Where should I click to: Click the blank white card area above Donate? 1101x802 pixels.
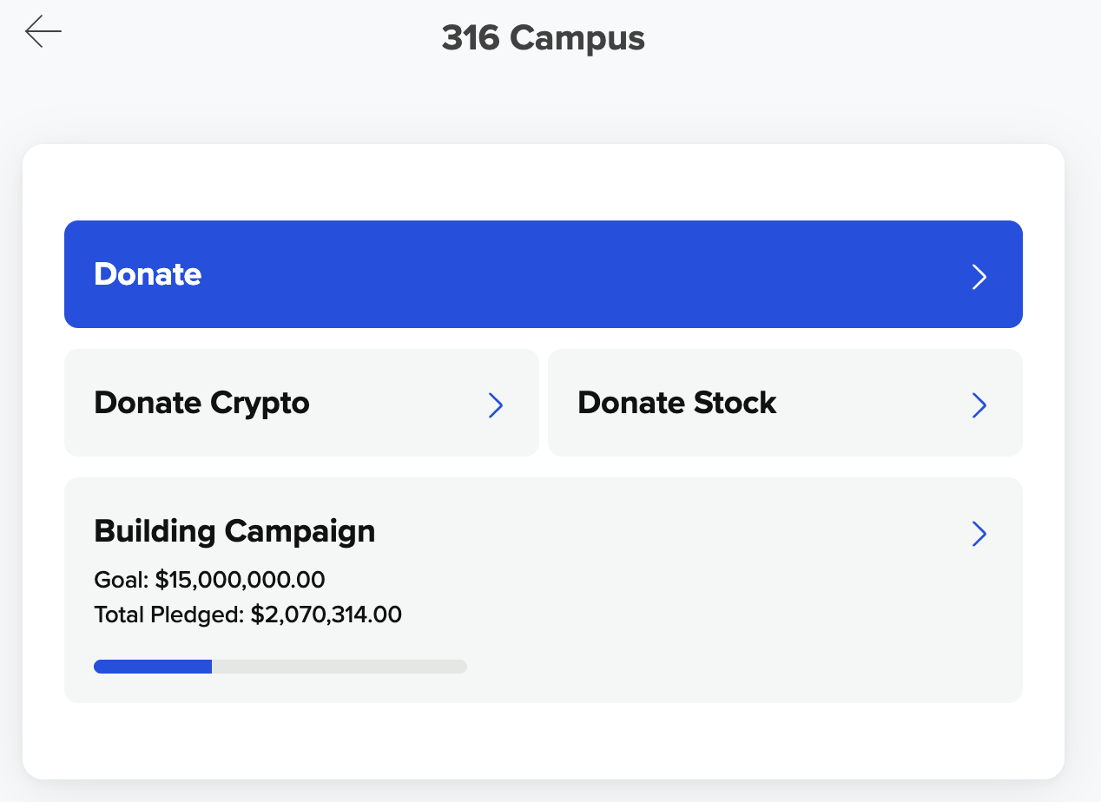543,182
